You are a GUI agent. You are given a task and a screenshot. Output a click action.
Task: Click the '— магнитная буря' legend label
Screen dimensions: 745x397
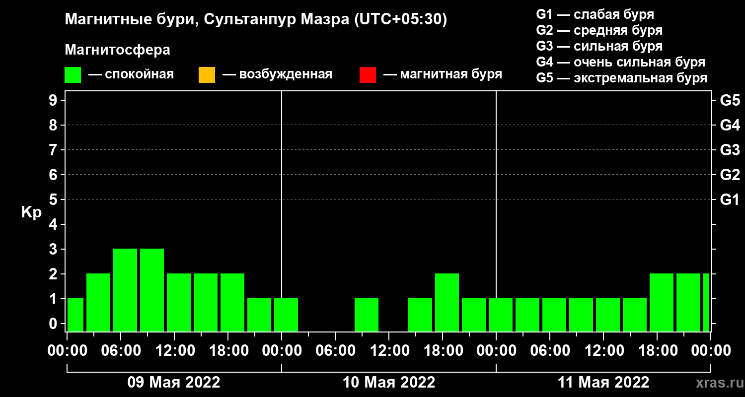443,74
